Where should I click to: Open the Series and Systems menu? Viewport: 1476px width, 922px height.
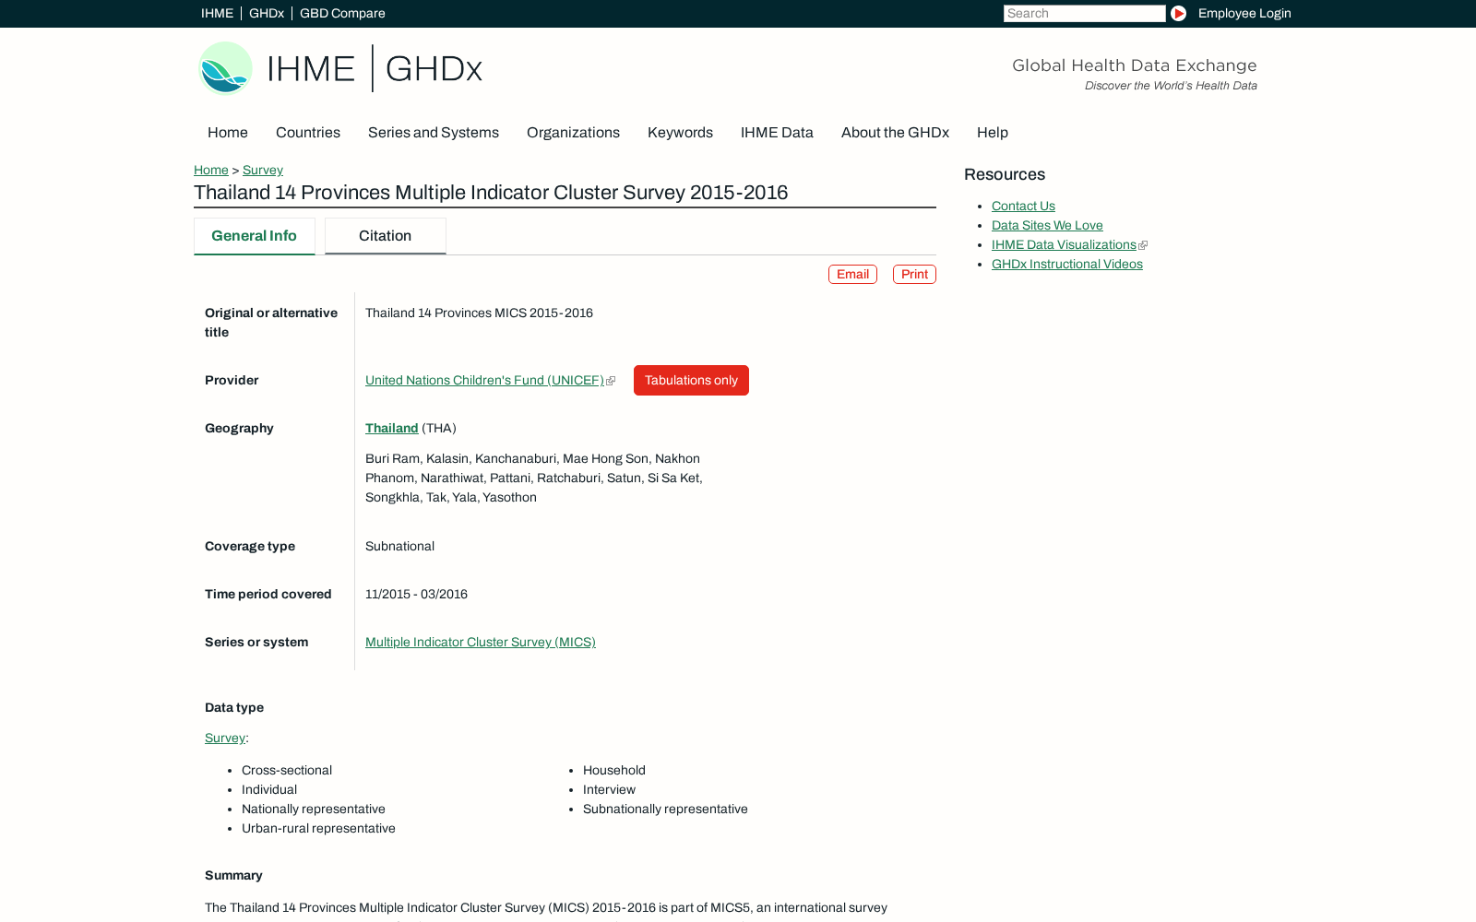(x=434, y=133)
